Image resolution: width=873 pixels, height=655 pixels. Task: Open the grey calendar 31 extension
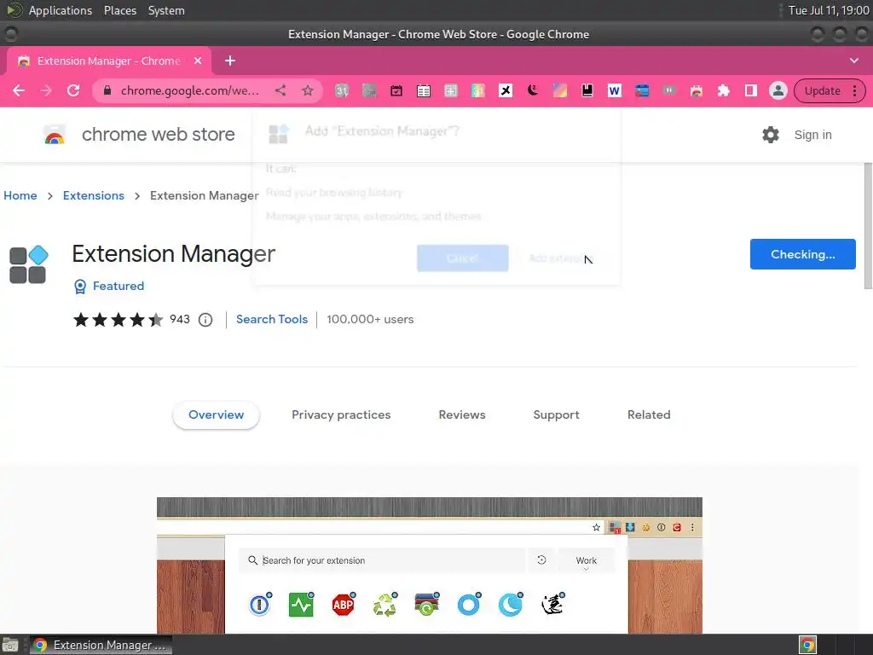pyautogui.click(x=342, y=90)
